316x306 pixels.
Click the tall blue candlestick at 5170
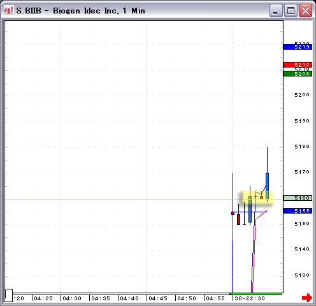[x=267, y=186]
